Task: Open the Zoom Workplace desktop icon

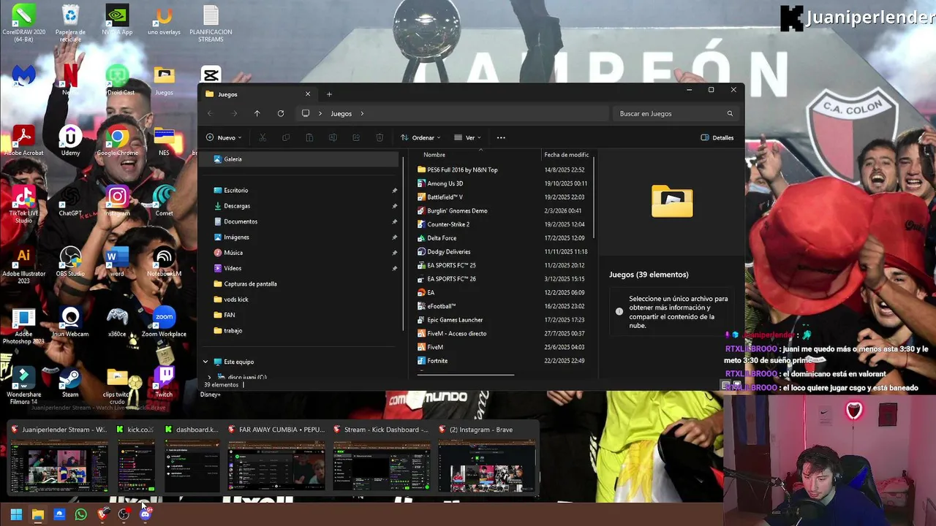Action: tap(164, 322)
